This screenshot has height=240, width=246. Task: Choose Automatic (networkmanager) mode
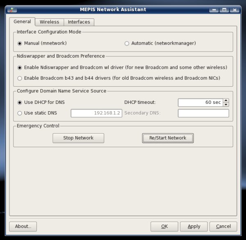tap(160, 43)
